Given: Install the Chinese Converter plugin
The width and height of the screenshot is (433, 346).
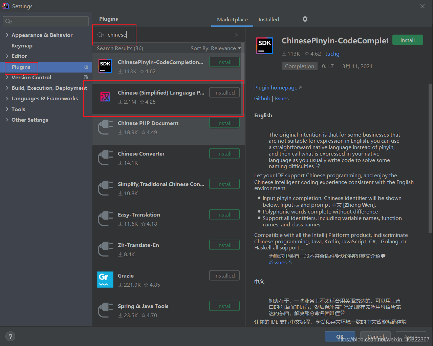Looking at the screenshot, I should 224,154.
